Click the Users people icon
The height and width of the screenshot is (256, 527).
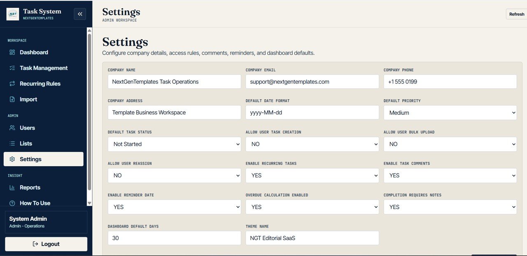(x=12, y=128)
